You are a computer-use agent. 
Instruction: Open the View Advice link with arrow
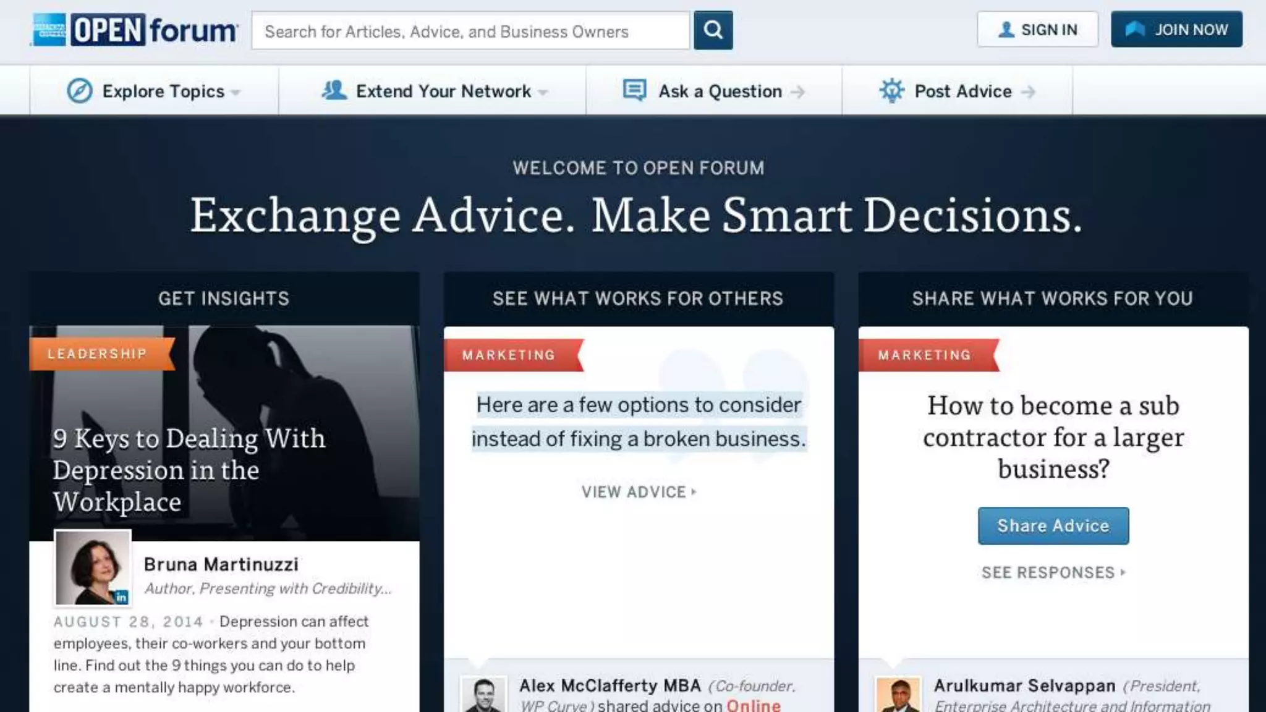639,492
